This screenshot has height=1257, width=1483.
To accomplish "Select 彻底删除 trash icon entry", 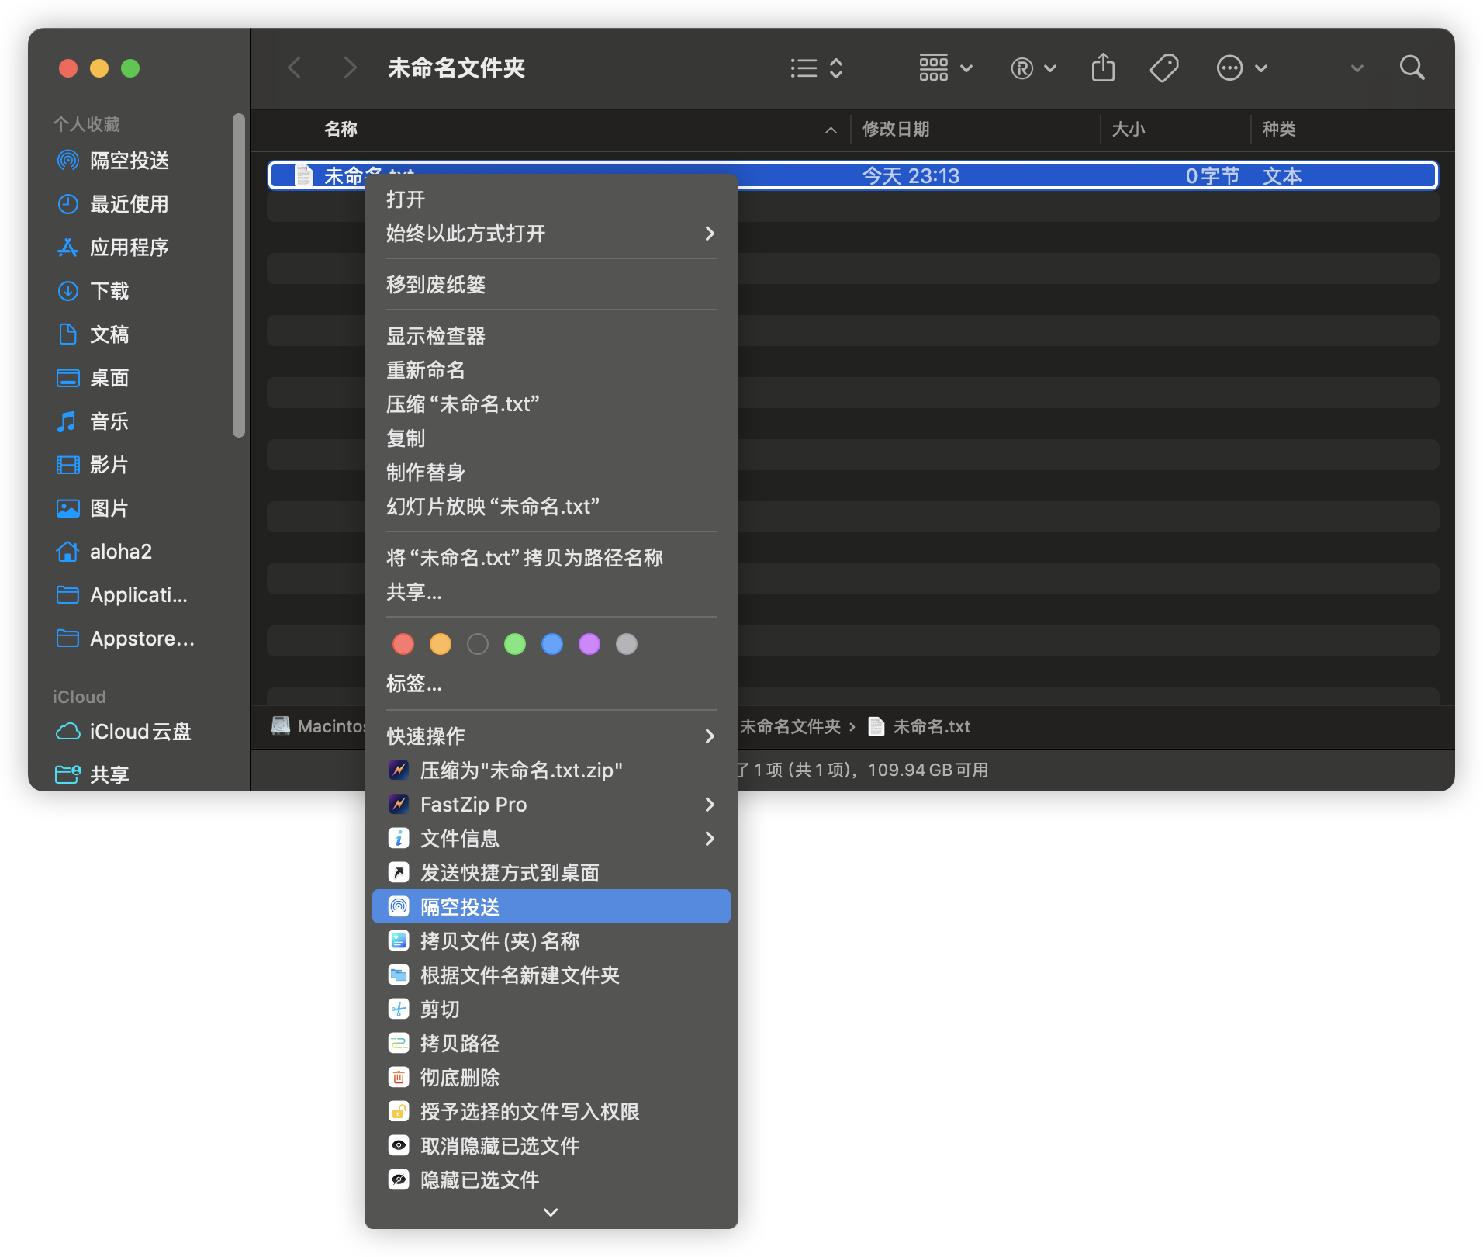I will (x=459, y=1078).
